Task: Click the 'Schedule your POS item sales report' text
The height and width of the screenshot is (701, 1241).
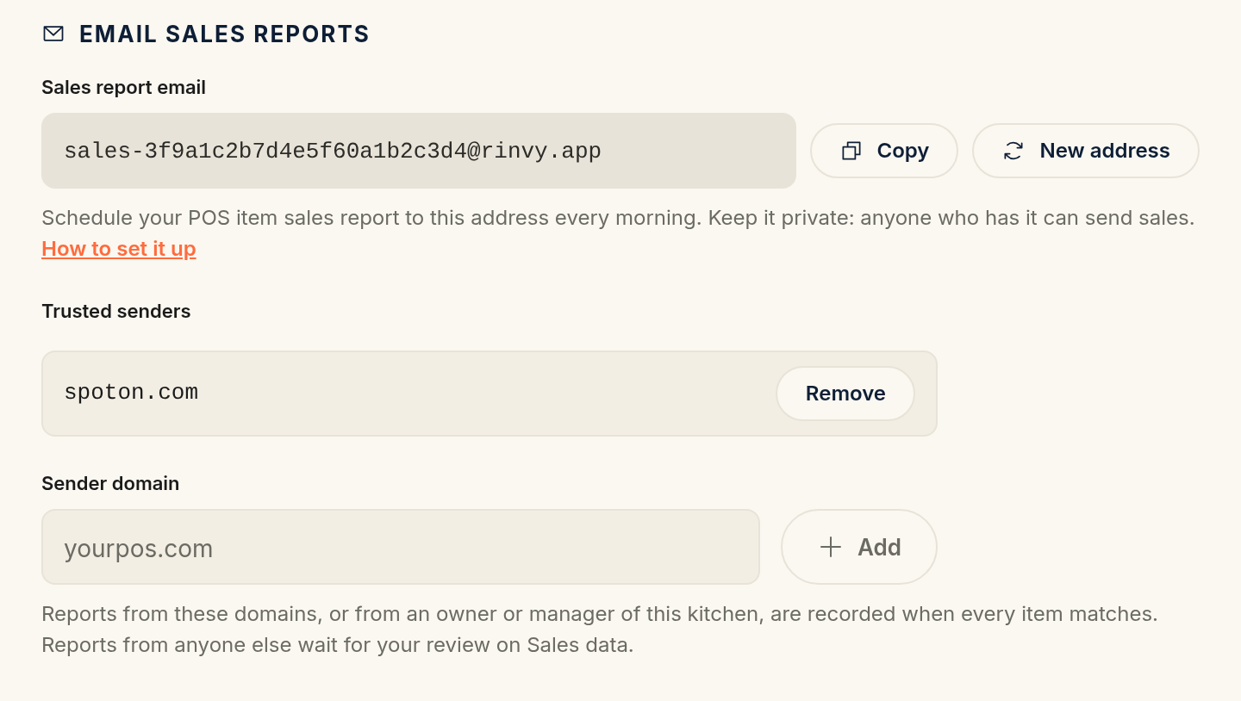Action: coord(618,218)
